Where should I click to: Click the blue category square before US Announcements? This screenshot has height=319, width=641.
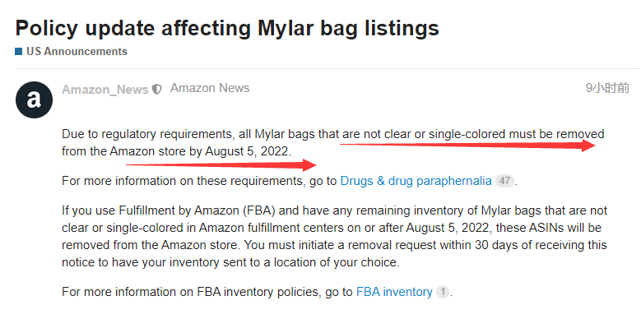click(19, 52)
